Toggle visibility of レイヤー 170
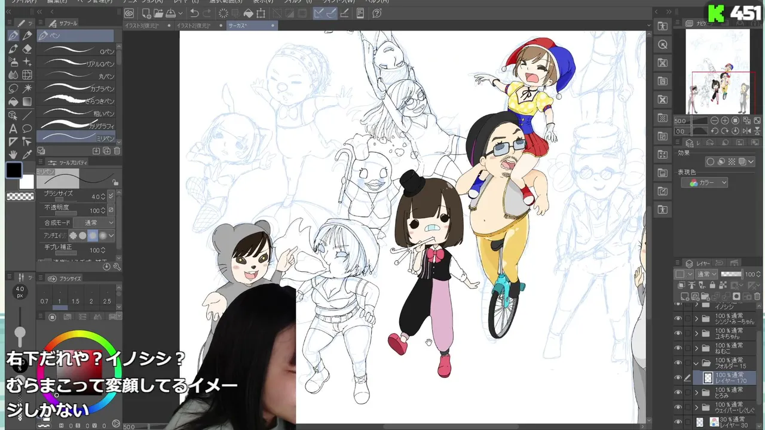This screenshot has width=765, height=430. coord(678,377)
